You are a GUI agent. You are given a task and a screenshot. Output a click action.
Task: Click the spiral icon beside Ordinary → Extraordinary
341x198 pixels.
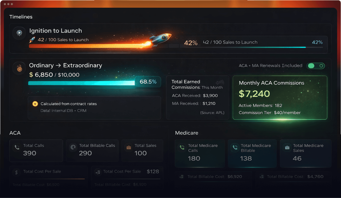pos(19,68)
